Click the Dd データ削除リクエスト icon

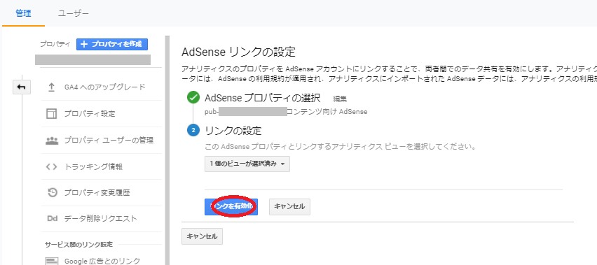tap(52, 219)
